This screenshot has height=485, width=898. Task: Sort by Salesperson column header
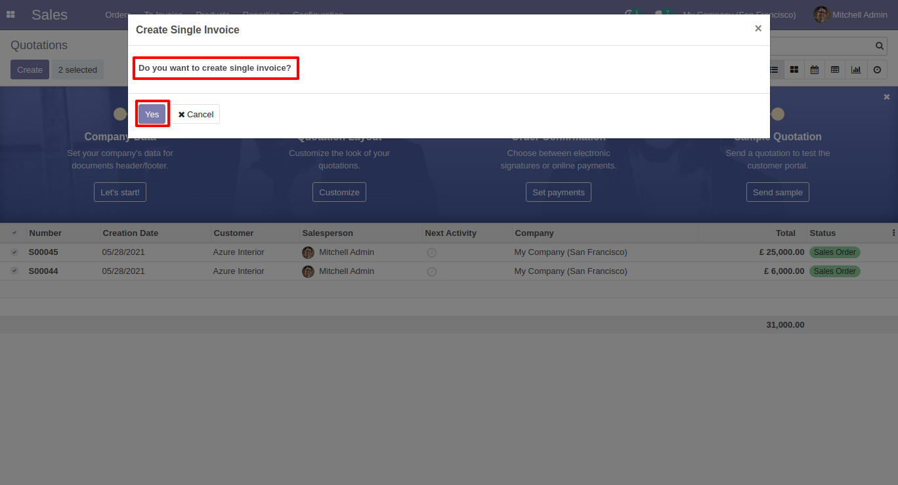(x=328, y=233)
